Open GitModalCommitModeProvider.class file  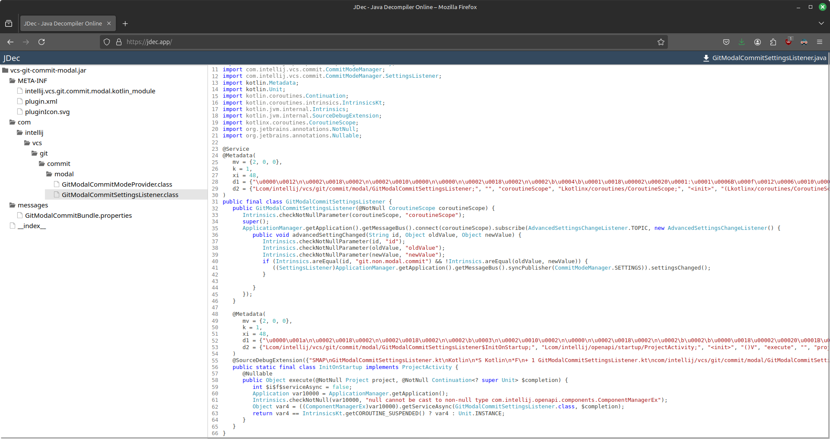tap(117, 185)
